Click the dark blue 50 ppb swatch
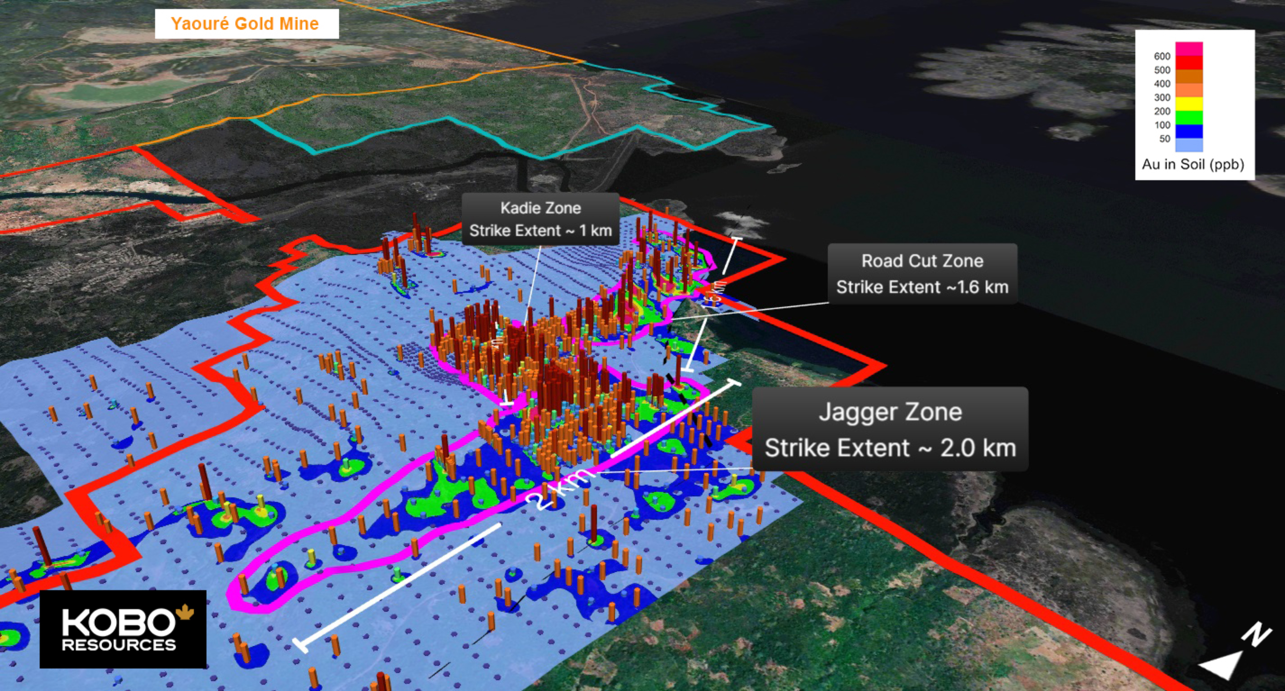1285x691 pixels. 1189,131
